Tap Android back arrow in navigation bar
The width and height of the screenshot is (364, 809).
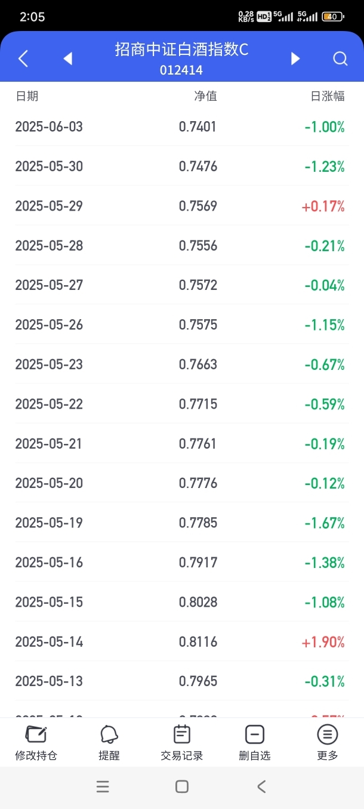(x=261, y=786)
